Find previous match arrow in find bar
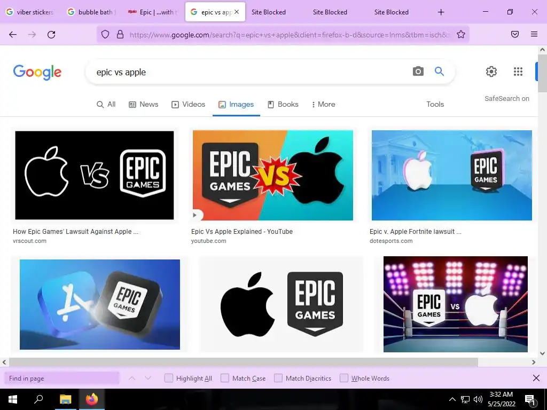This screenshot has width=547, height=410. [x=132, y=379]
